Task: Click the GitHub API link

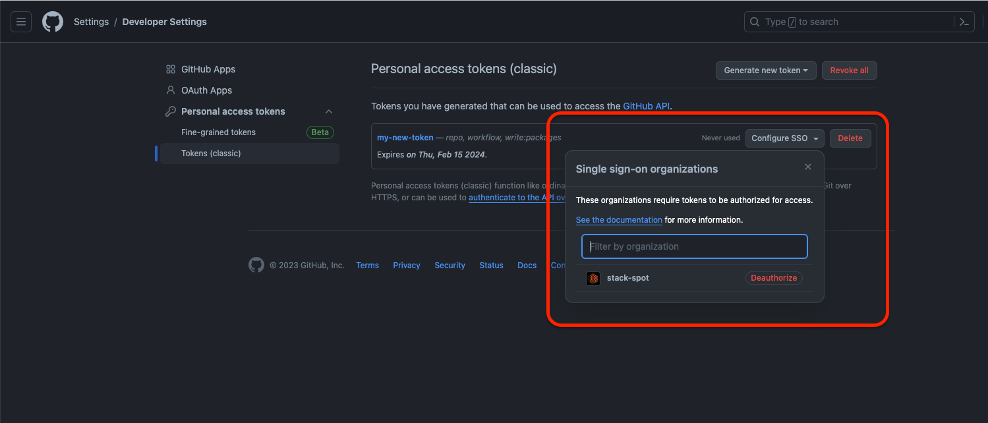Action: click(646, 105)
